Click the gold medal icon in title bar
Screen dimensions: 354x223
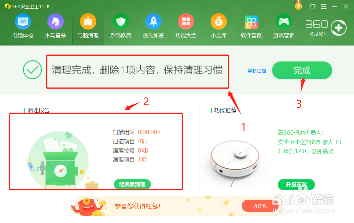(299, 6)
